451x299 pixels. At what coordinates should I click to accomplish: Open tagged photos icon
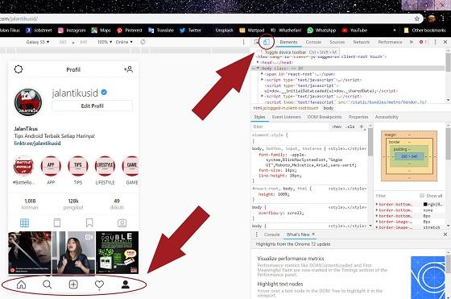[122, 223]
